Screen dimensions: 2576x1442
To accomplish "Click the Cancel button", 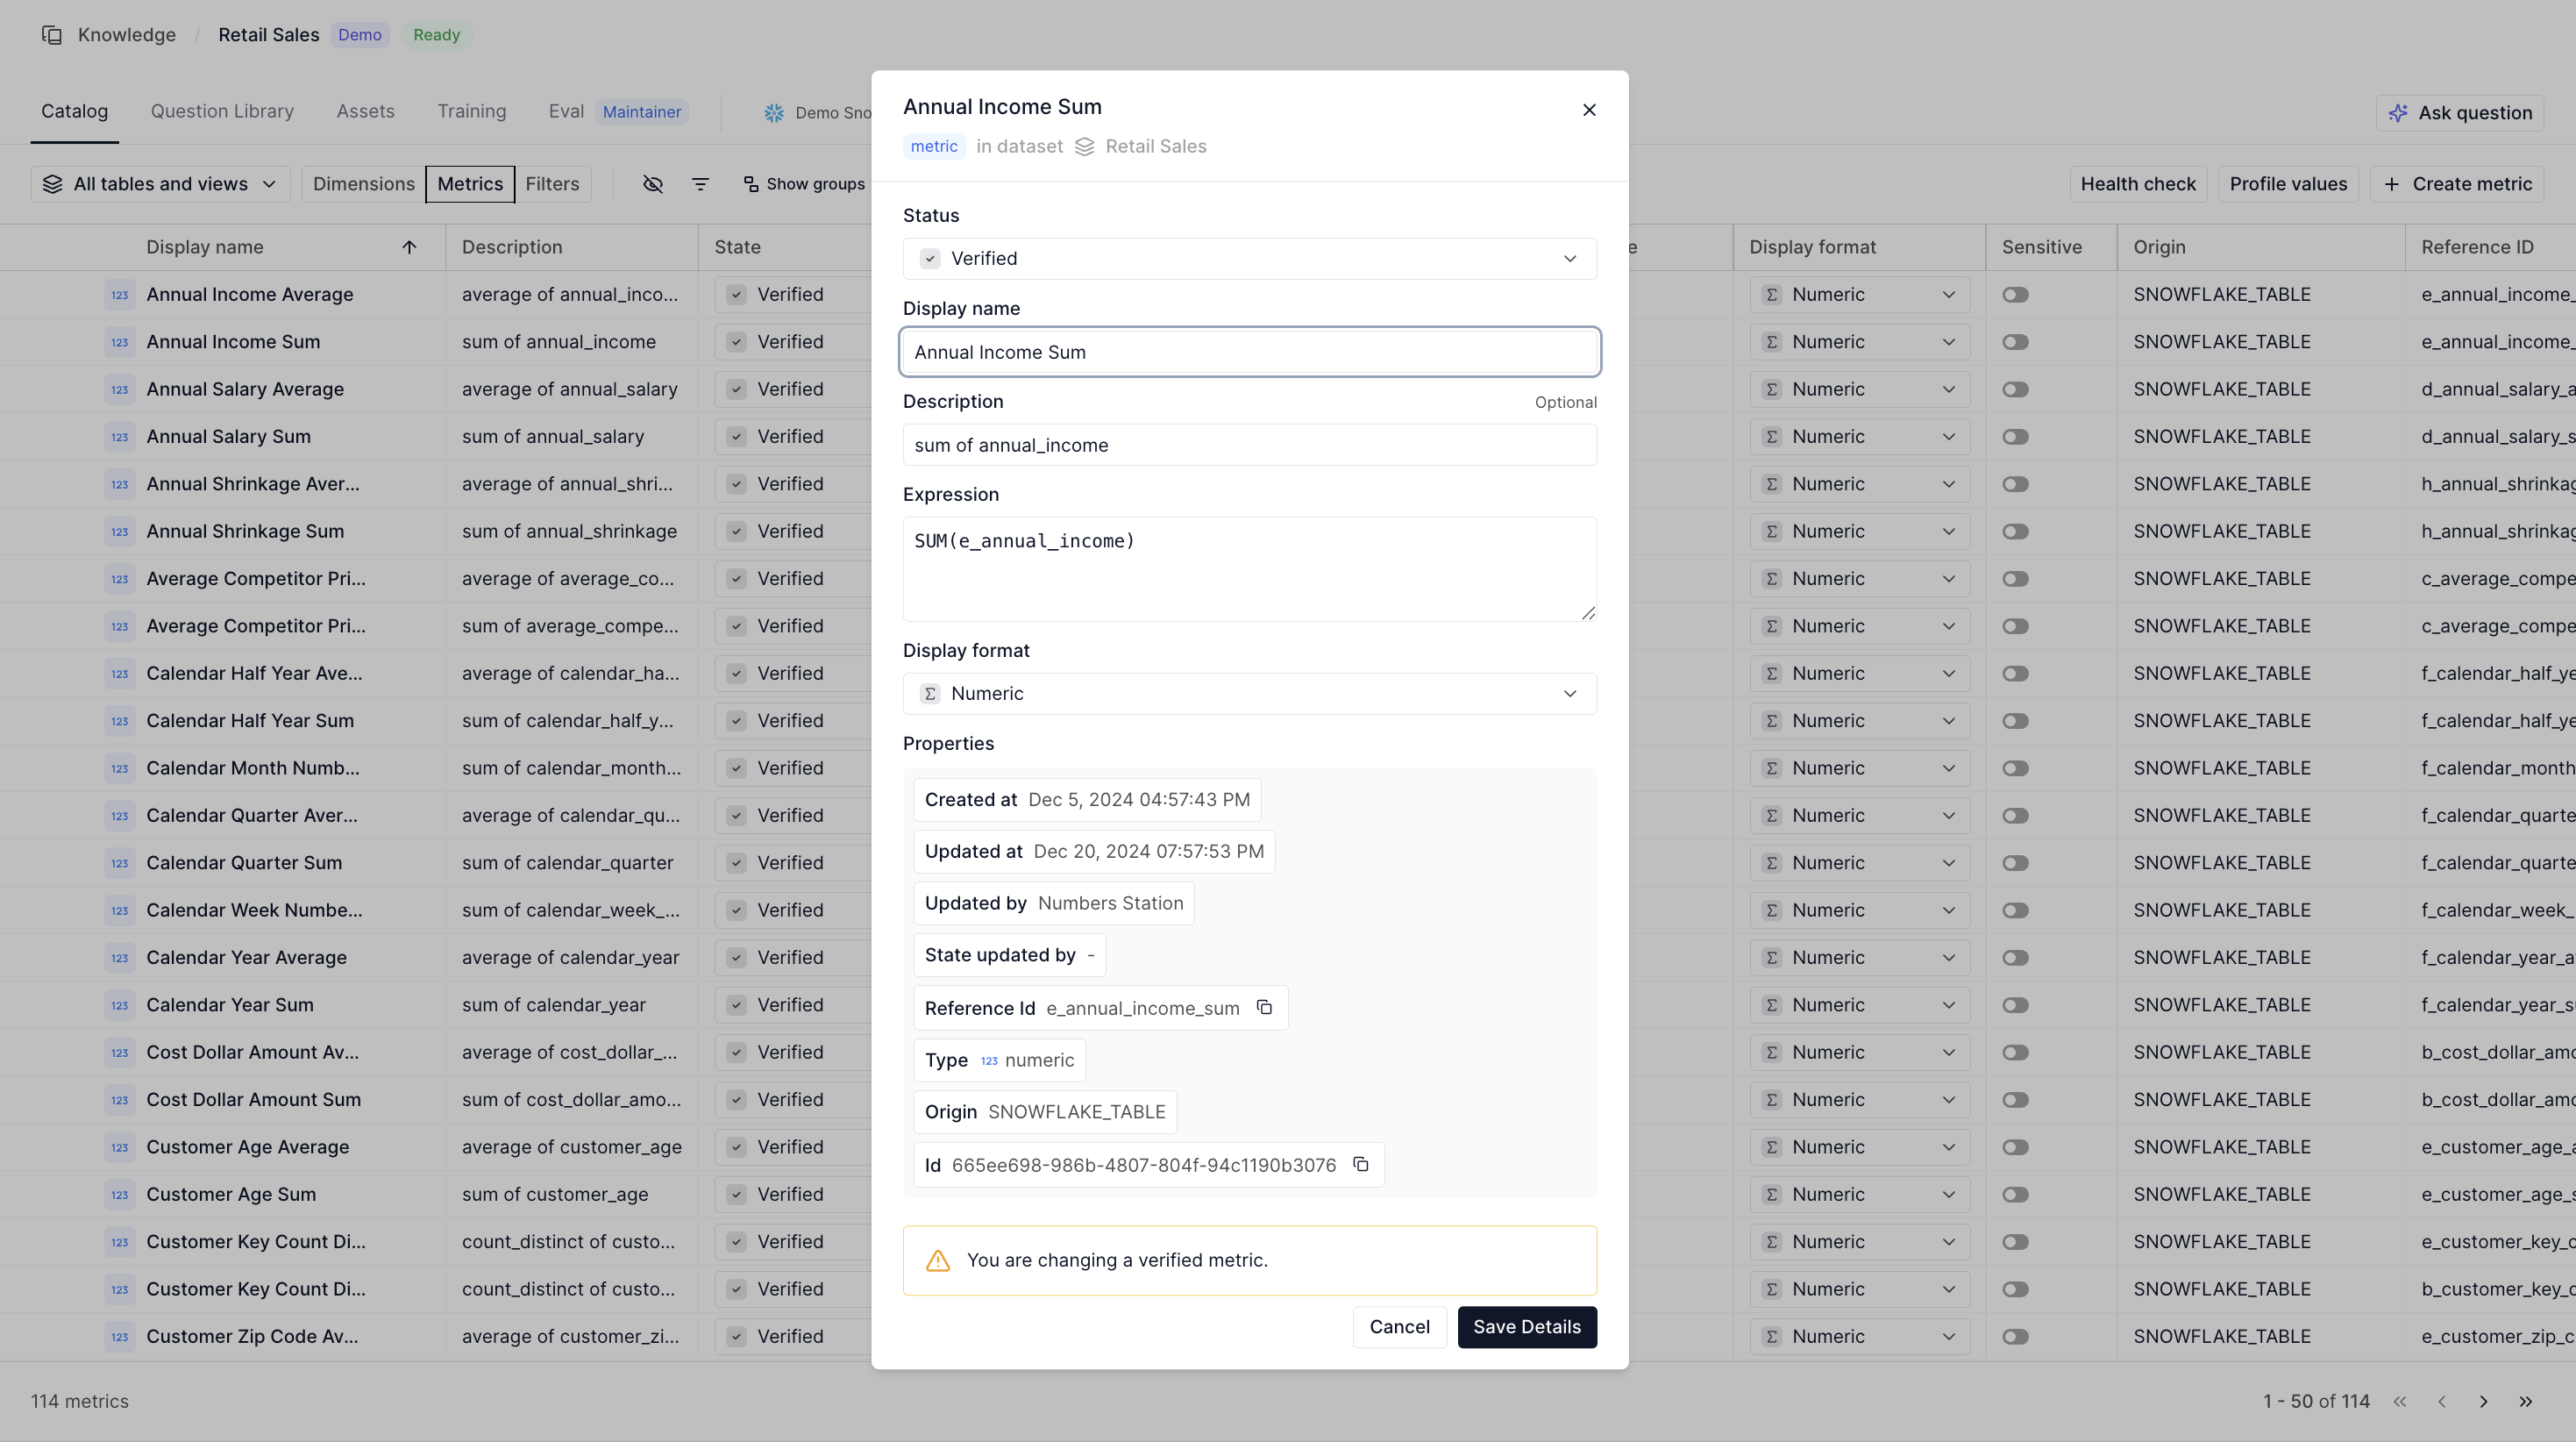I will 1399,1325.
